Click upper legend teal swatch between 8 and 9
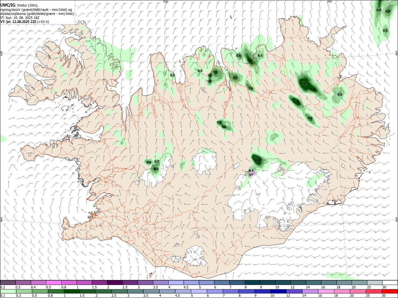Image resolution: width=398 pixels, height=298 pixels. [x=252, y=282]
